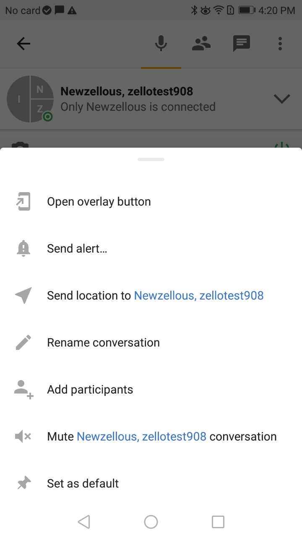Click the overlay button icon

coord(23,202)
